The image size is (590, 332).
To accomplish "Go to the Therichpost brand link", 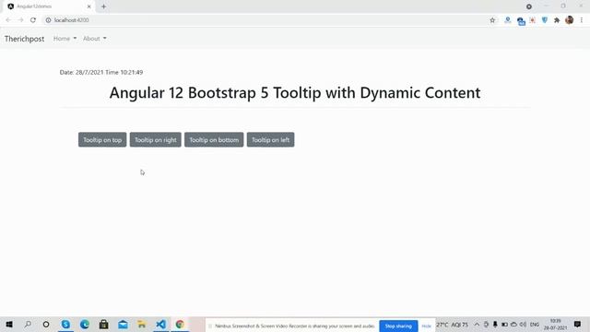I will click(x=25, y=39).
